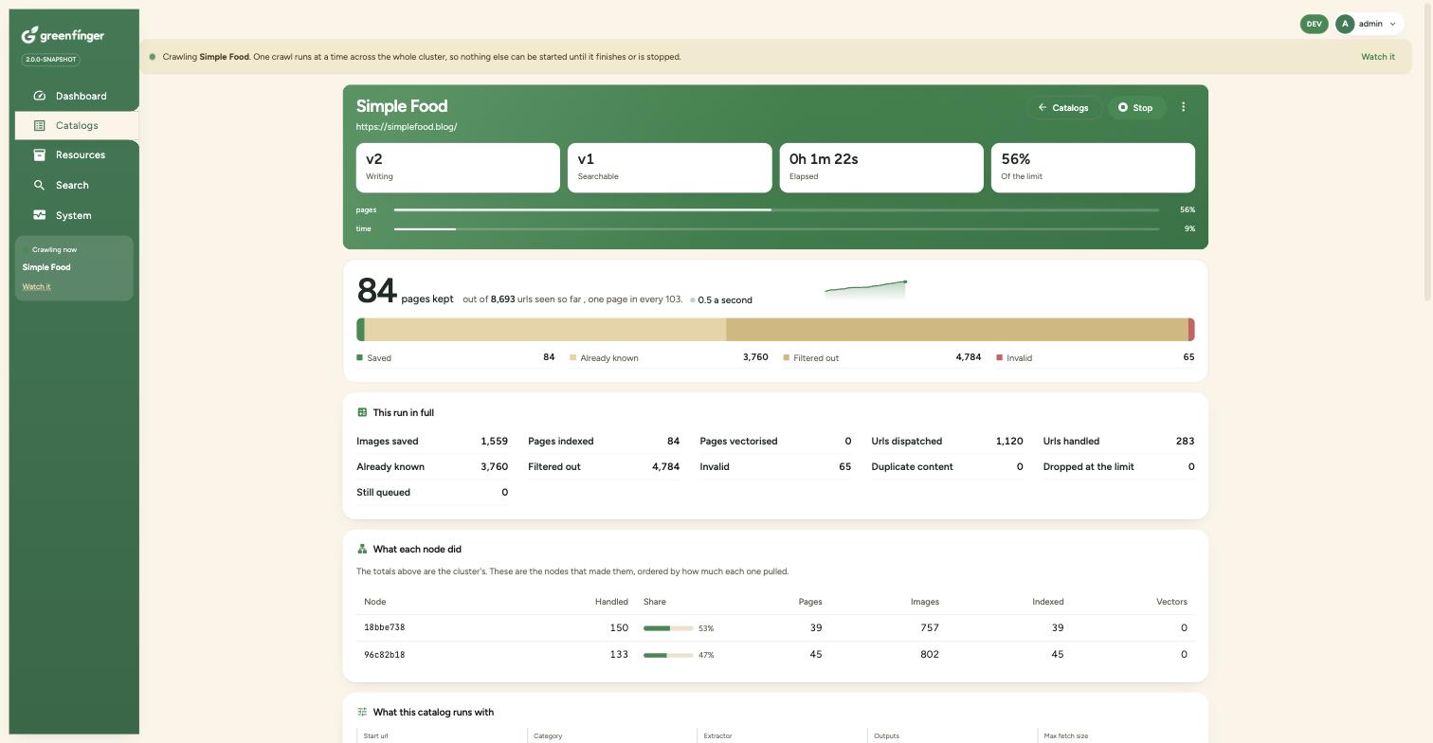Click node ID 96c82b18
Viewport: 1433px width, 743px height.
click(x=384, y=654)
